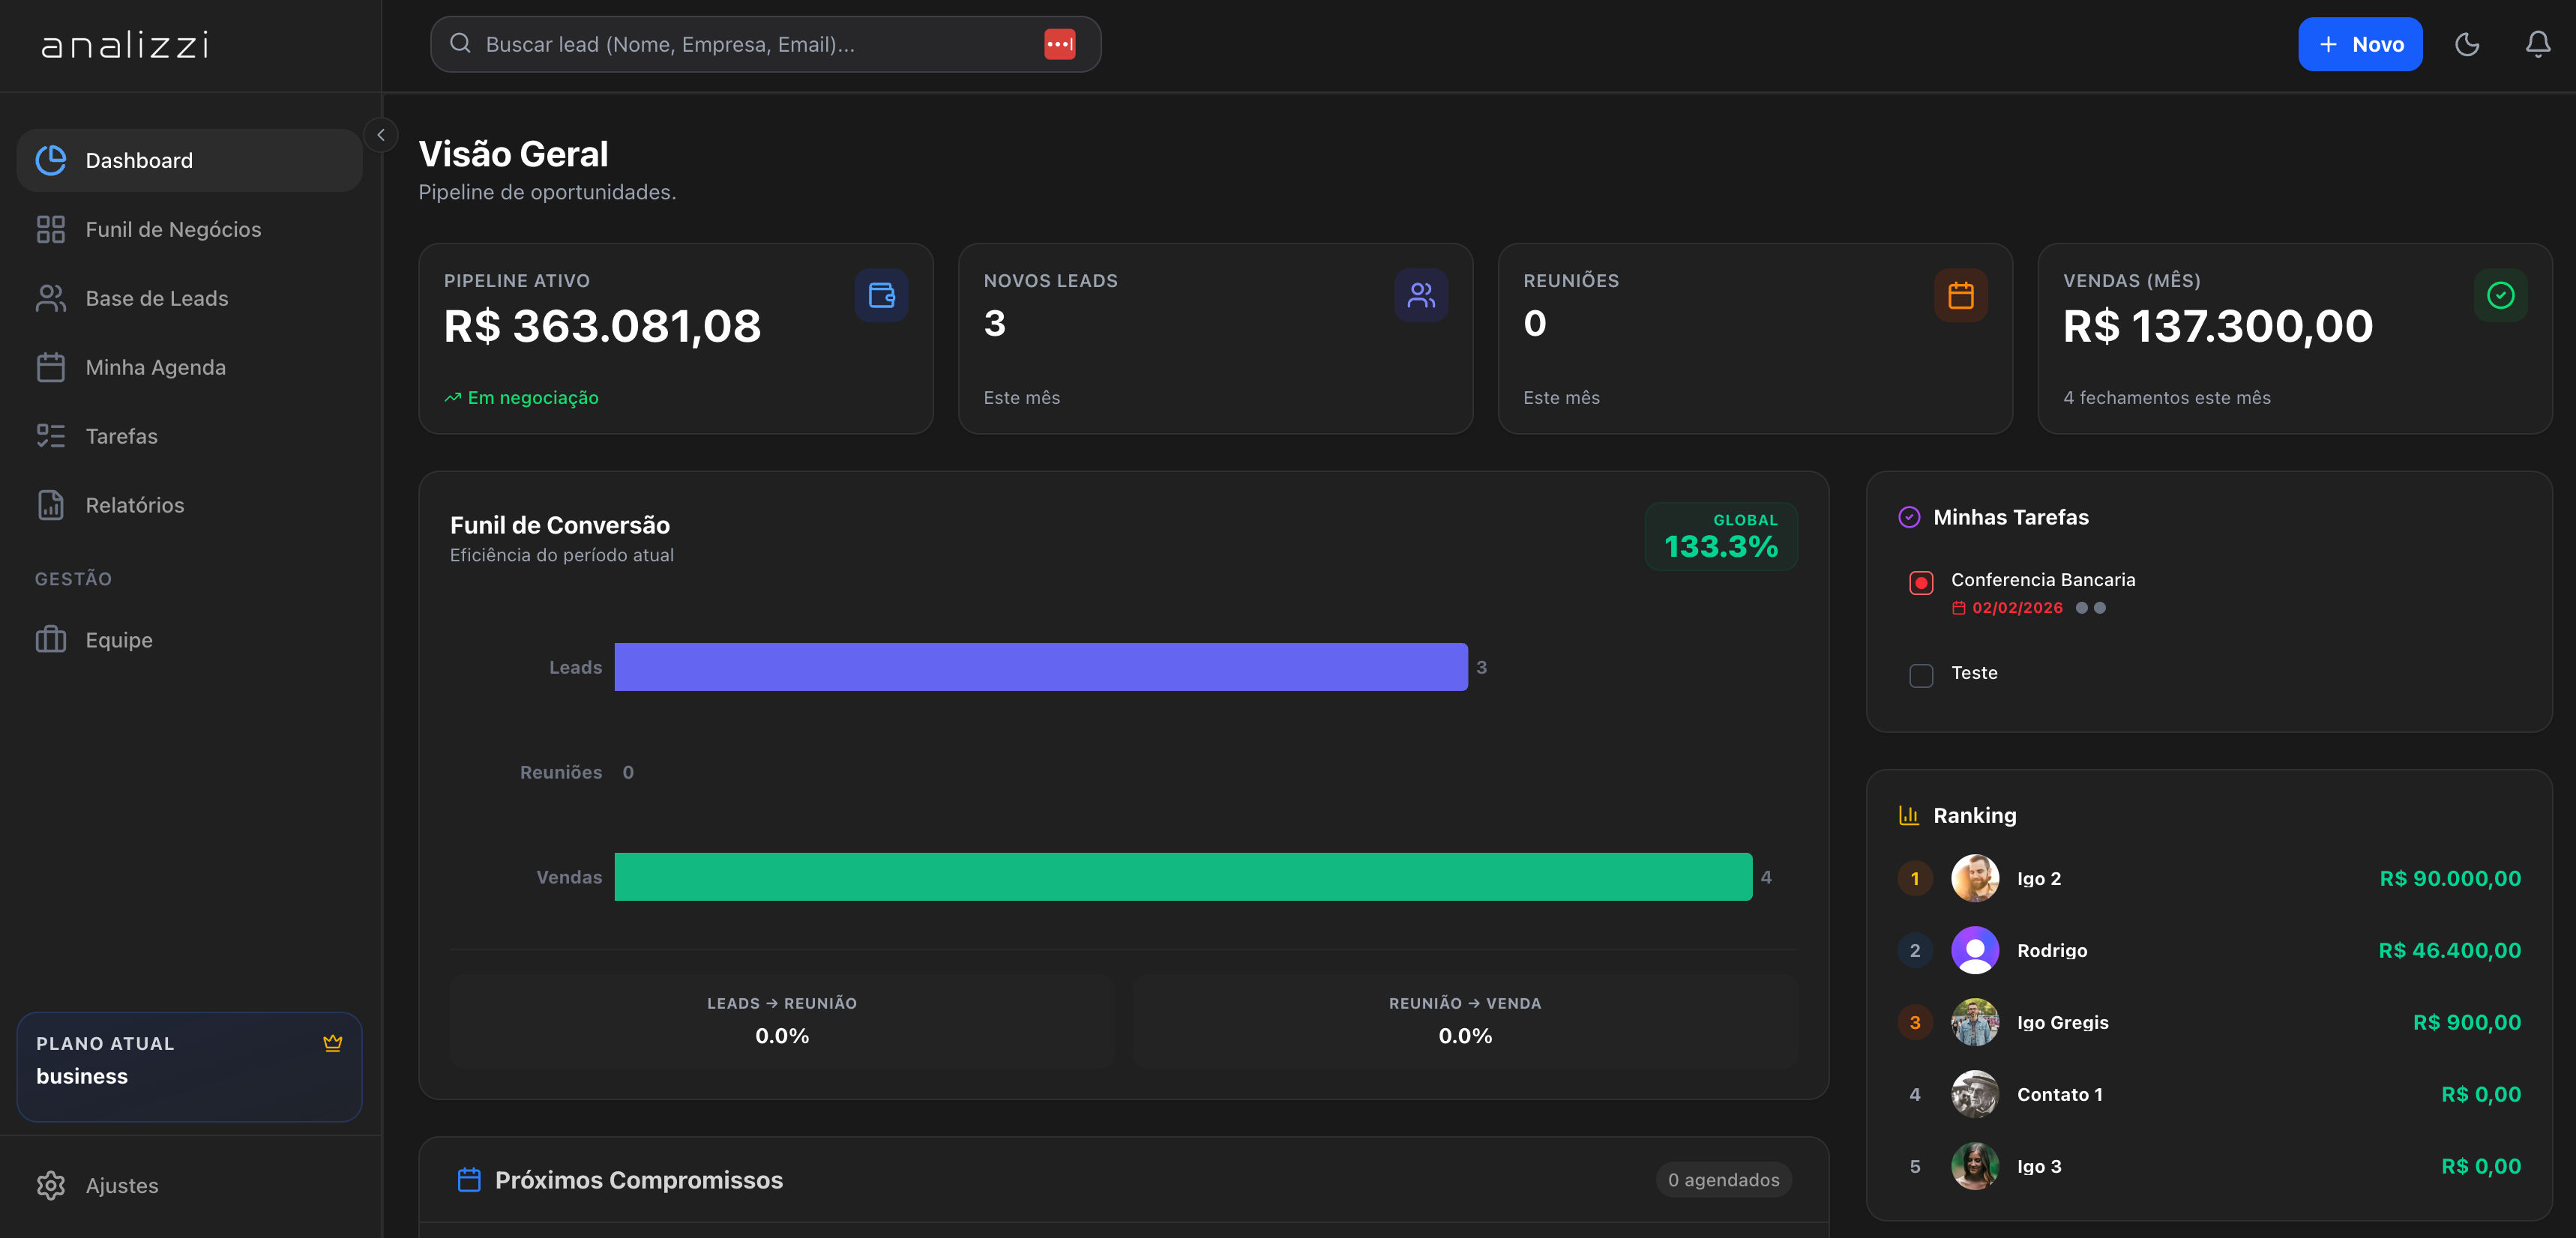The image size is (2576, 1238).
Task: Click the Em negociação trend label
Action: coord(521,398)
